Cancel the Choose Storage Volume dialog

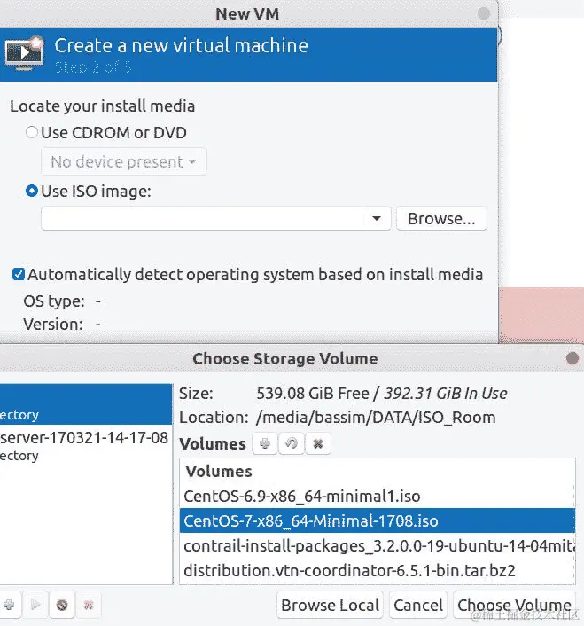click(x=418, y=605)
